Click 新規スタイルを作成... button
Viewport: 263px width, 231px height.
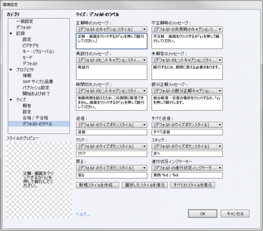point(97,185)
